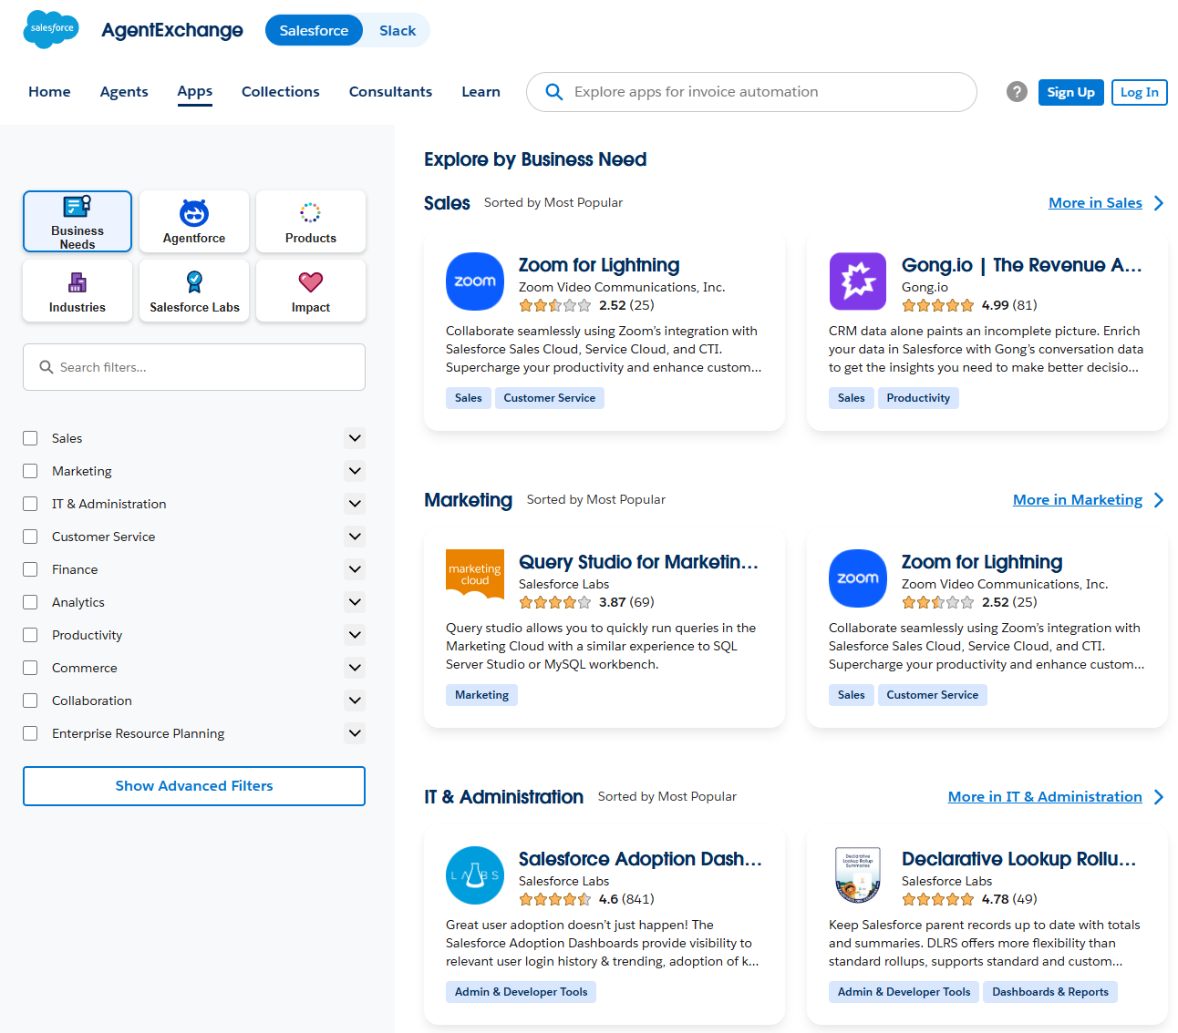Click the arrow next to More in Sales

tap(1159, 203)
